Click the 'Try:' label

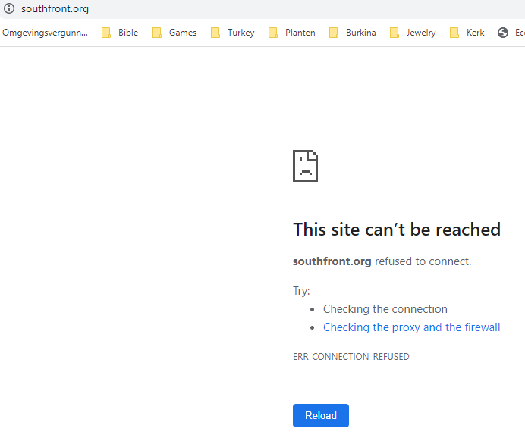pos(301,291)
